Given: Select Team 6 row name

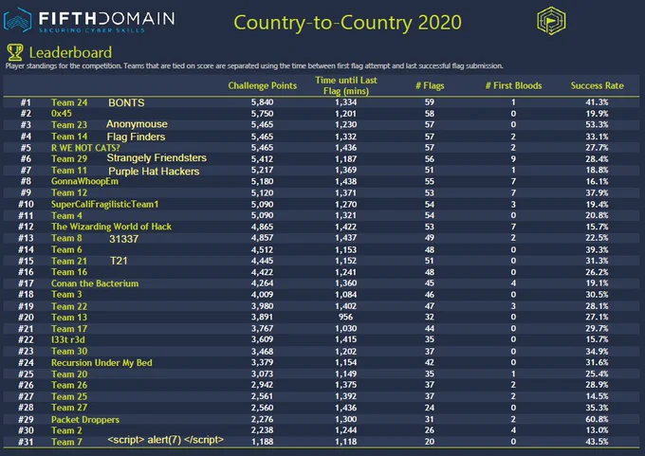Looking at the screenshot, I should (66, 249).
